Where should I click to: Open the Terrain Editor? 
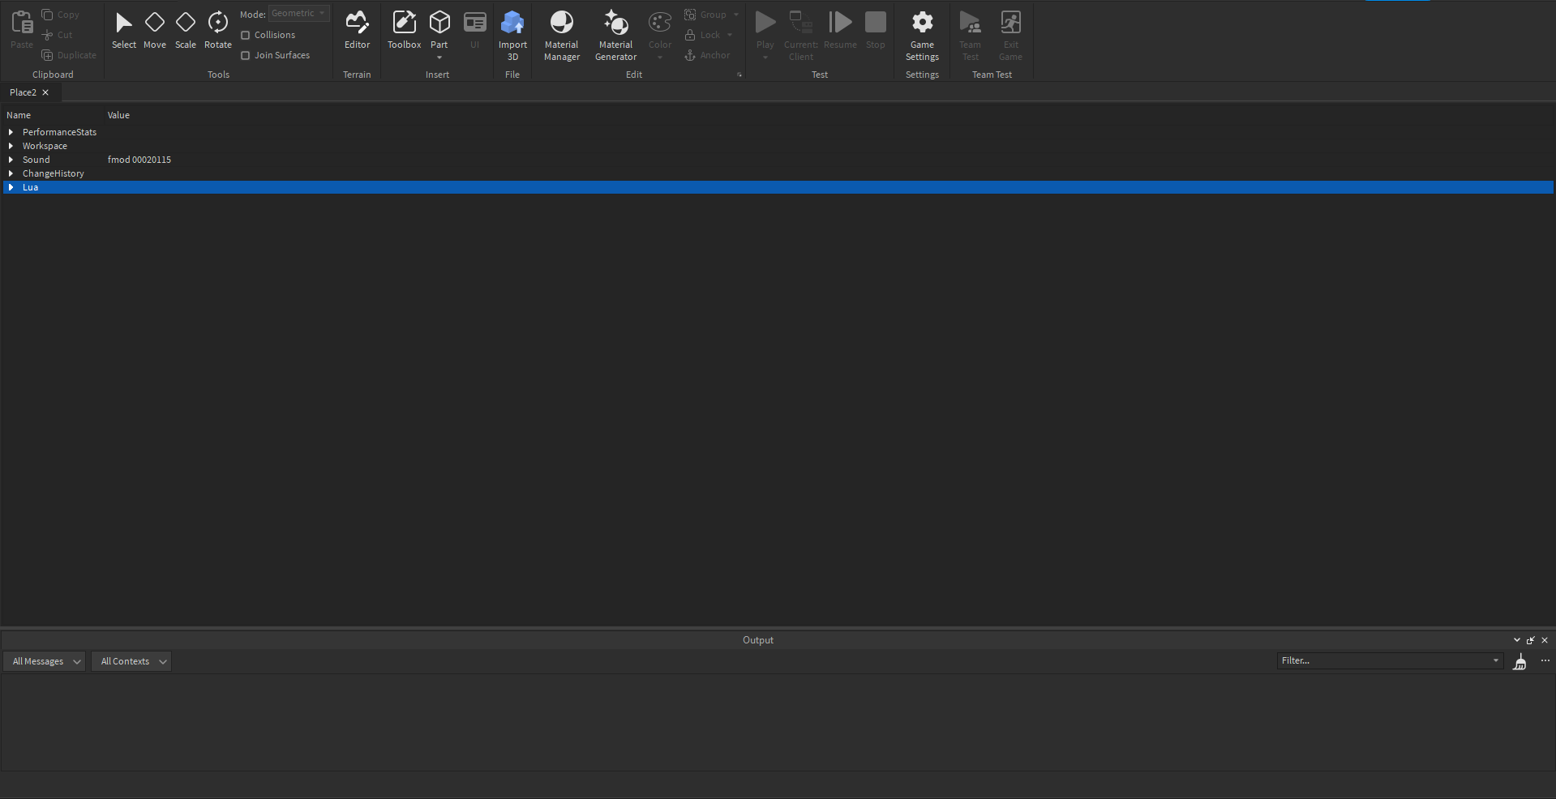[357, 30]
